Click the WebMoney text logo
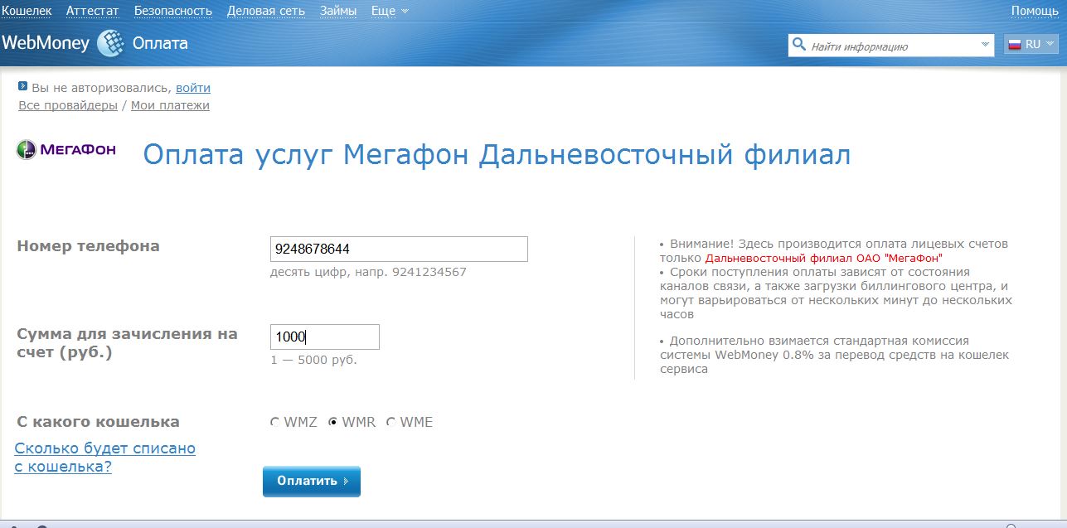The height and width of the screenshot is (528, 1067). (x=46, y=43)
